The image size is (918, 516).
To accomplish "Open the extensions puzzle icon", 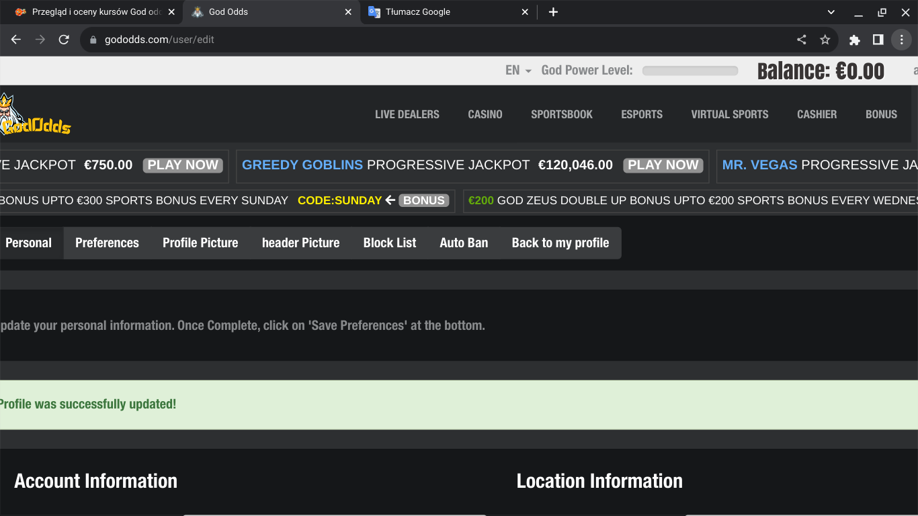I will click(854, 40).
